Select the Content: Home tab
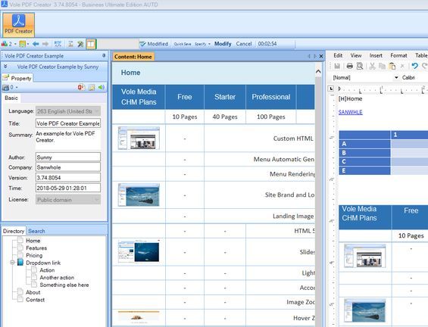 coord(133,57)
